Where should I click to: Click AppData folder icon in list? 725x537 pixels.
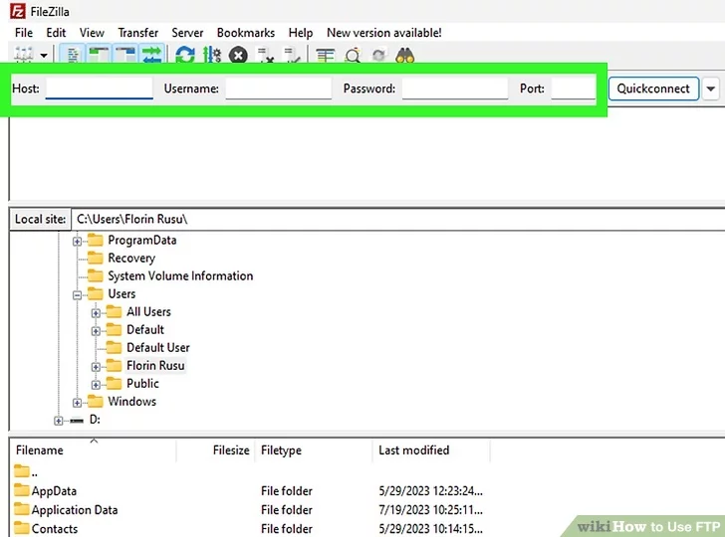(x=21, y=489)
